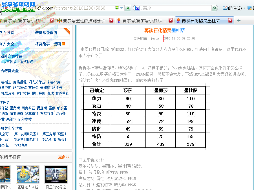Click the 已确定 header cell
This screenshot has height=190, width=254.
point(97,90)
